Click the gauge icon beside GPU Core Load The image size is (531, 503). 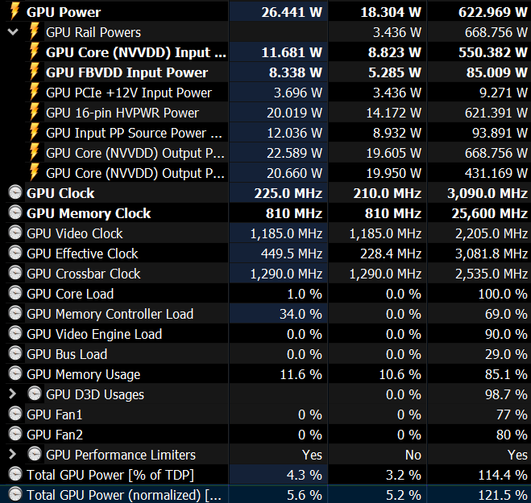click(15, 293)
